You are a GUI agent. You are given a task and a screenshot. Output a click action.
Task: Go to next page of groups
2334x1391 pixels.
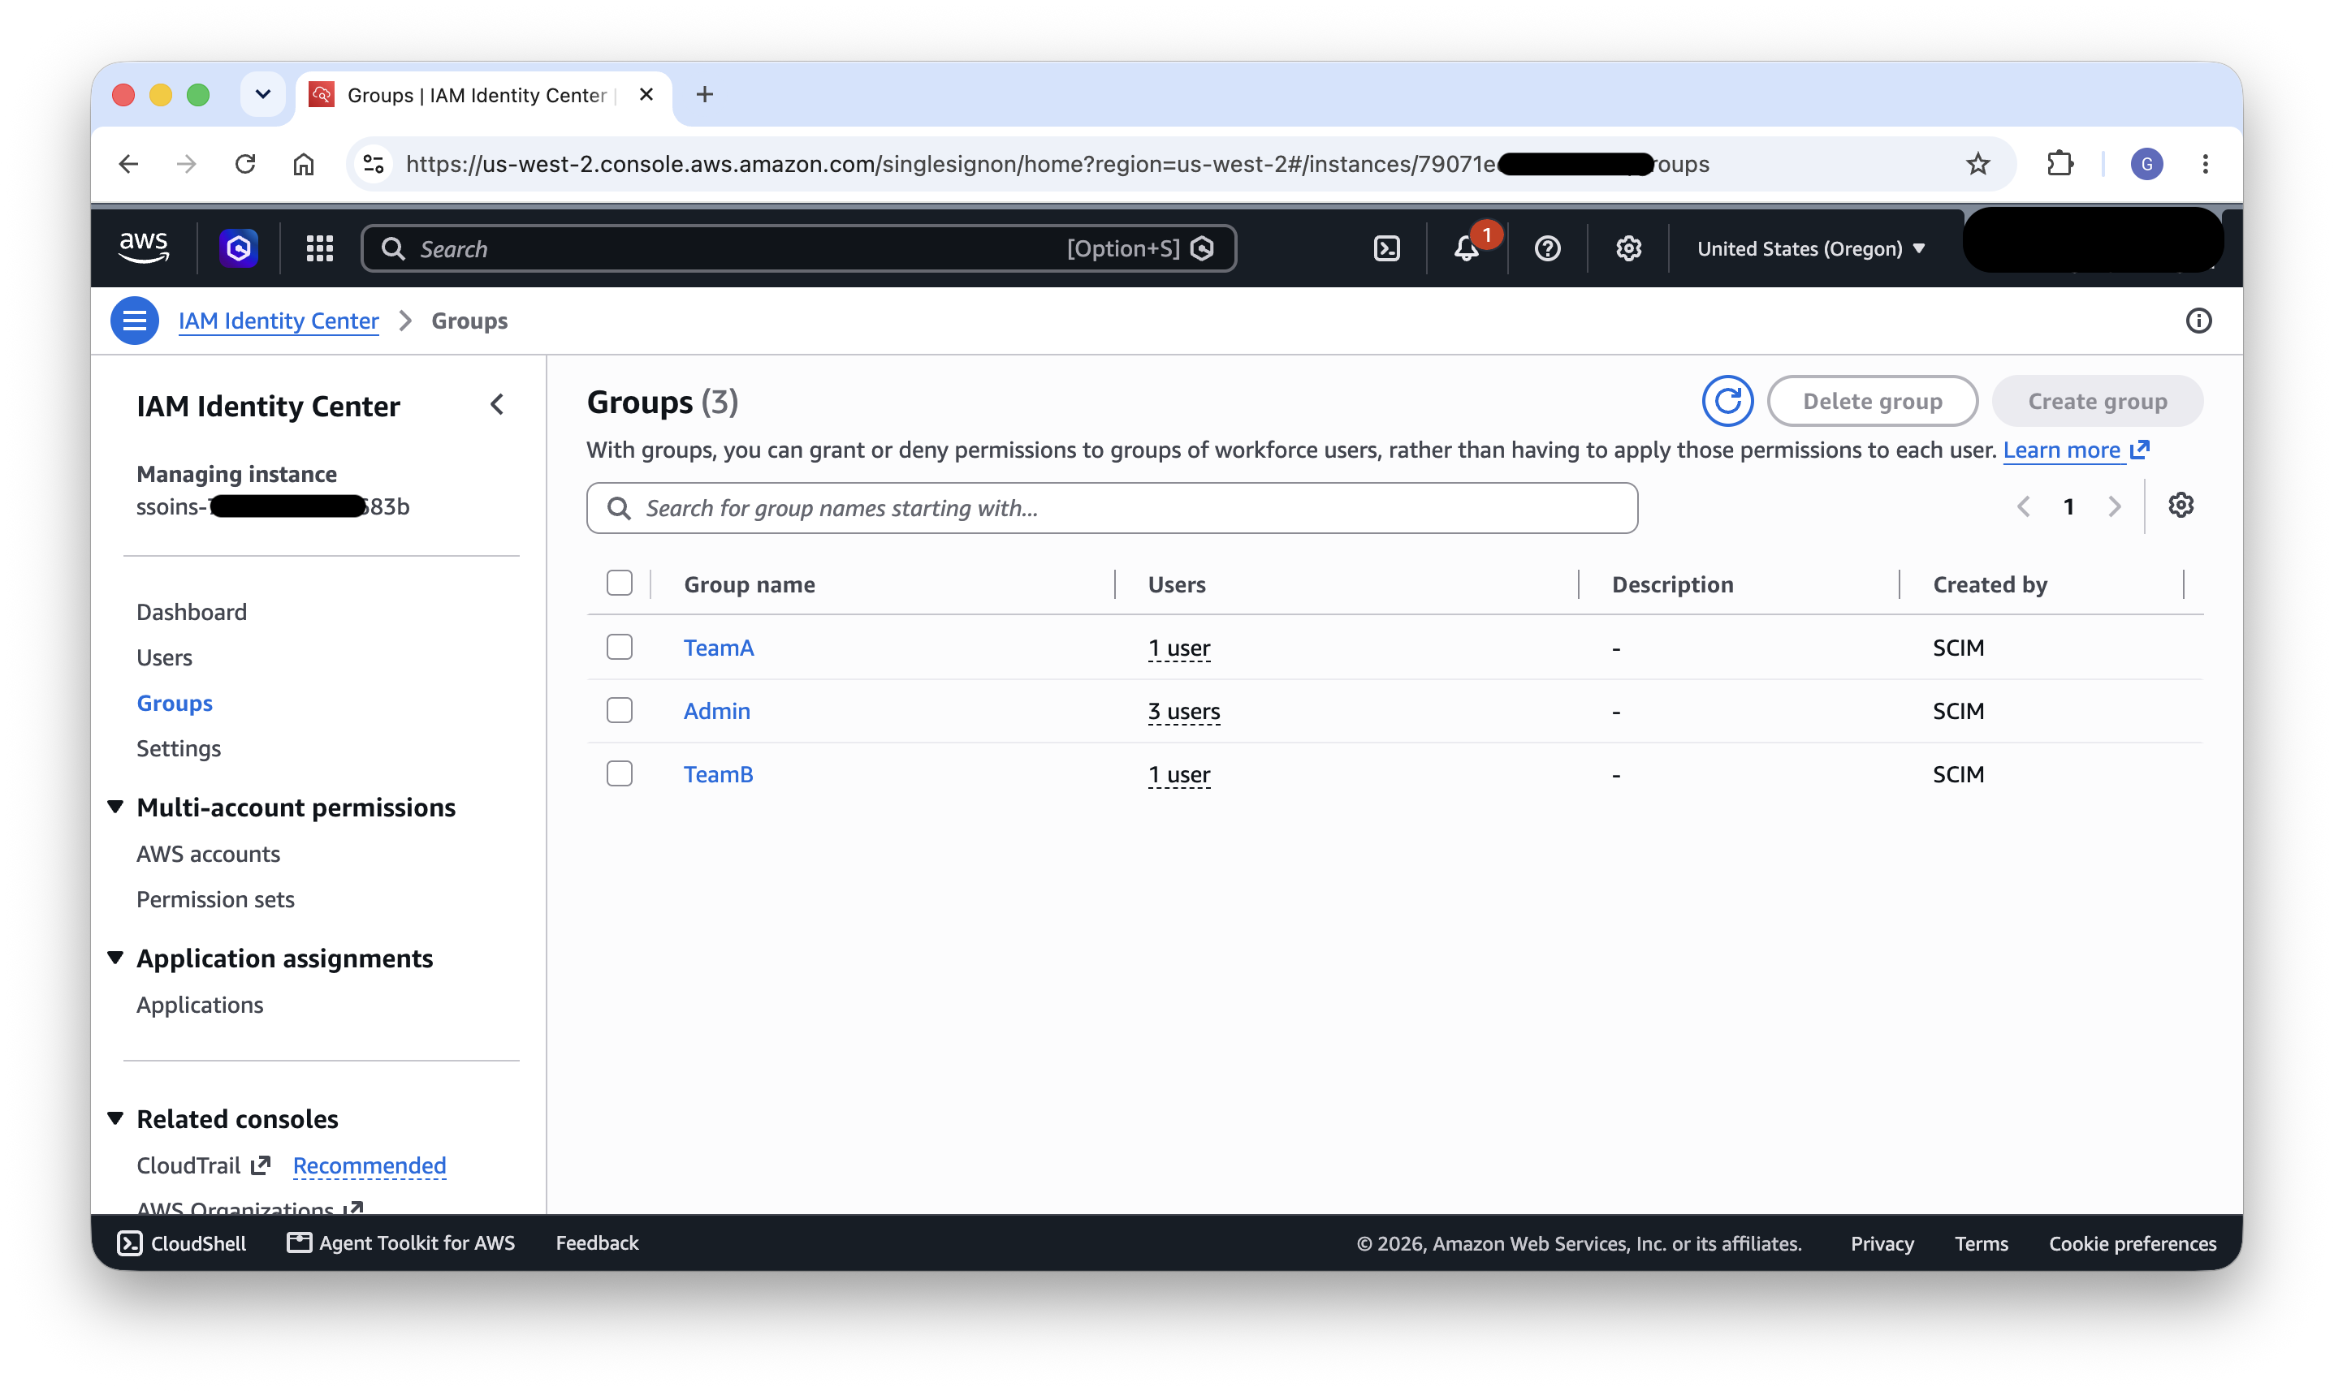(2114, 507)
